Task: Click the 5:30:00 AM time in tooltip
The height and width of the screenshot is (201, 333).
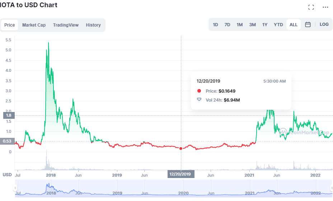Action: coord(275,81)
